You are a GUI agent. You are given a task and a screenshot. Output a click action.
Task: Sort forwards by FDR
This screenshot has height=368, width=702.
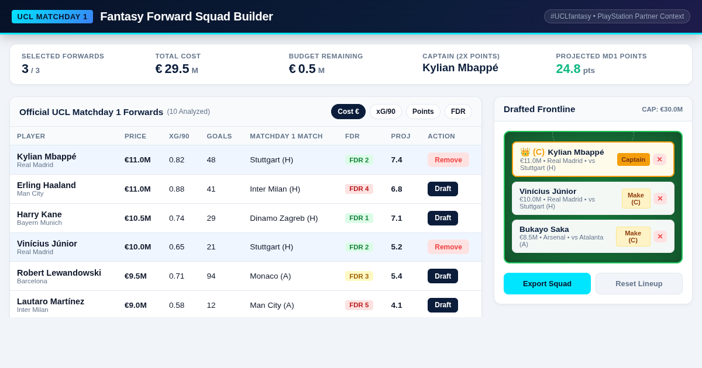pos(458,112)
